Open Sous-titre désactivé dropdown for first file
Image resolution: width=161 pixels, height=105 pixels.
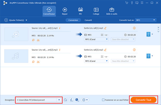coord(123,39)
